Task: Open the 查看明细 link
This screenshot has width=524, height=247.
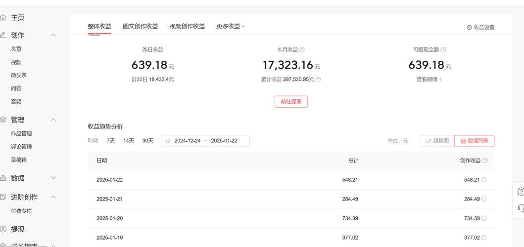Action: pyautogui.click(x=429, y=79)
